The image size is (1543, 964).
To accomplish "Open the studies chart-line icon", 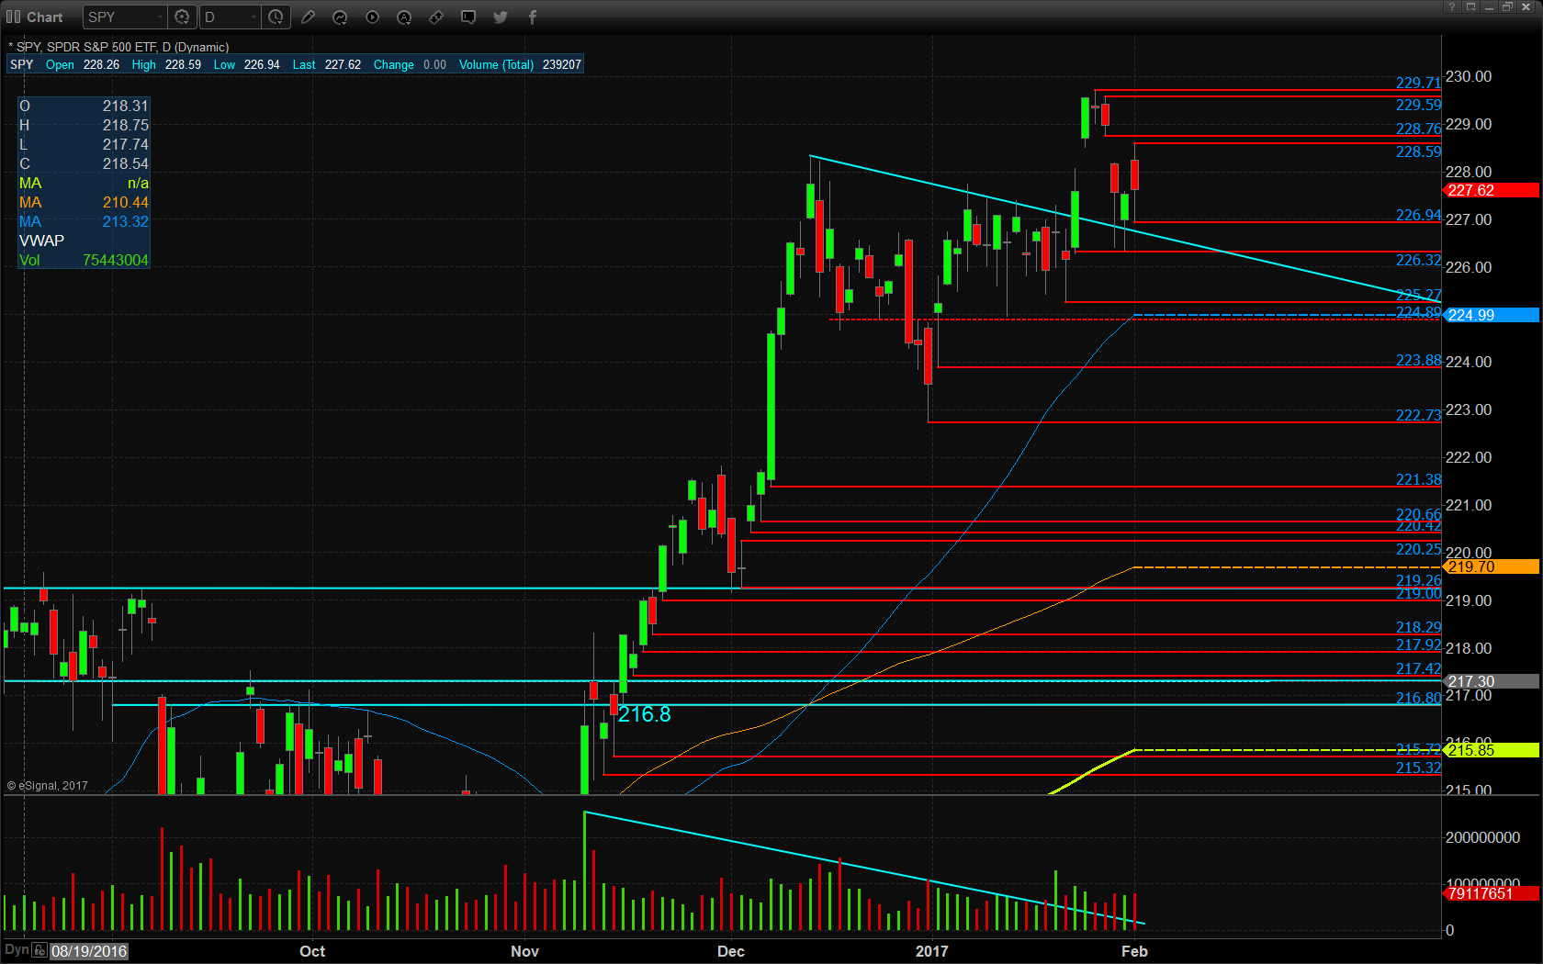I will (x=340, y=17).
